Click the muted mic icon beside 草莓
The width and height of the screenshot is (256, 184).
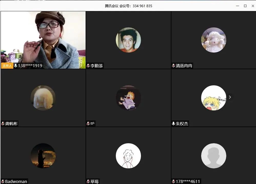(88, 181)
